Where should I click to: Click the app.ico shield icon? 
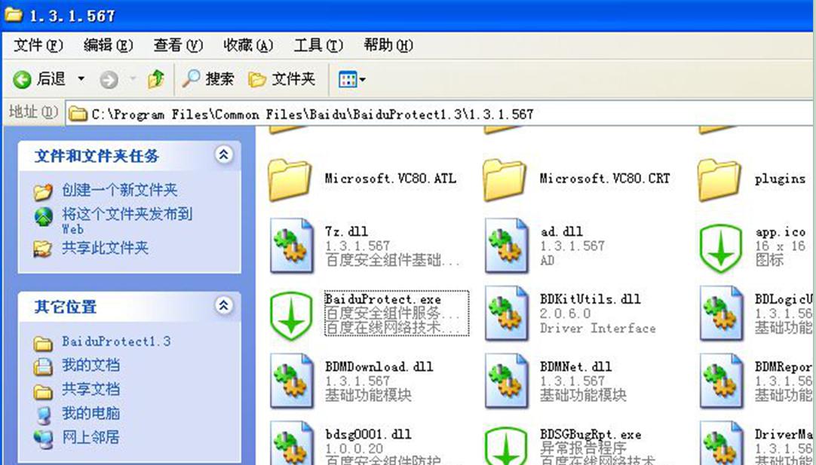(721, 246)
